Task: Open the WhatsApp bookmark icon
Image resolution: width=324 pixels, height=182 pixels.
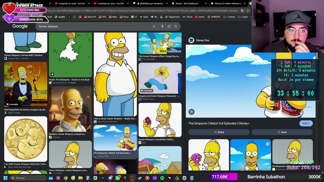Action: click(74, 17)
